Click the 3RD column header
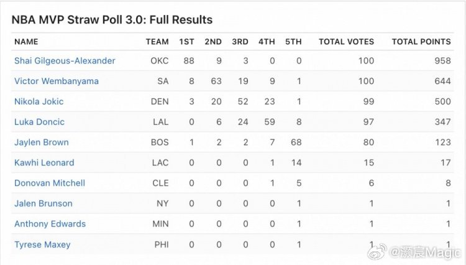Screen dimensions: 466x265 tap(240, 42)
